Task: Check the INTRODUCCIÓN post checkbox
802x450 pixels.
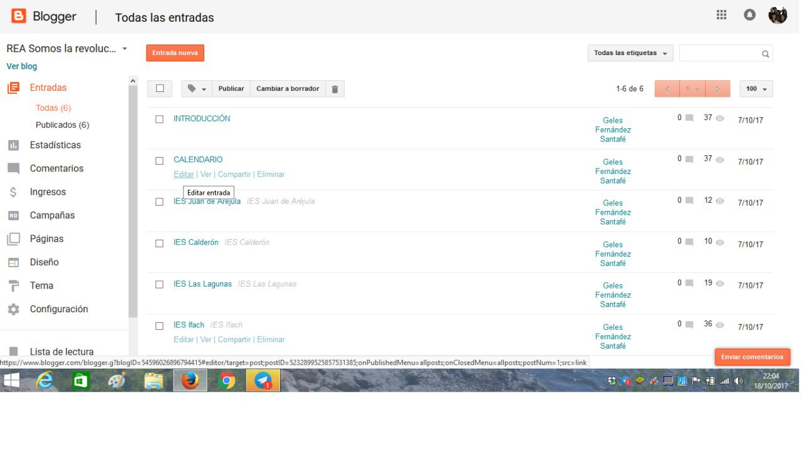Action: pos(159,119)
